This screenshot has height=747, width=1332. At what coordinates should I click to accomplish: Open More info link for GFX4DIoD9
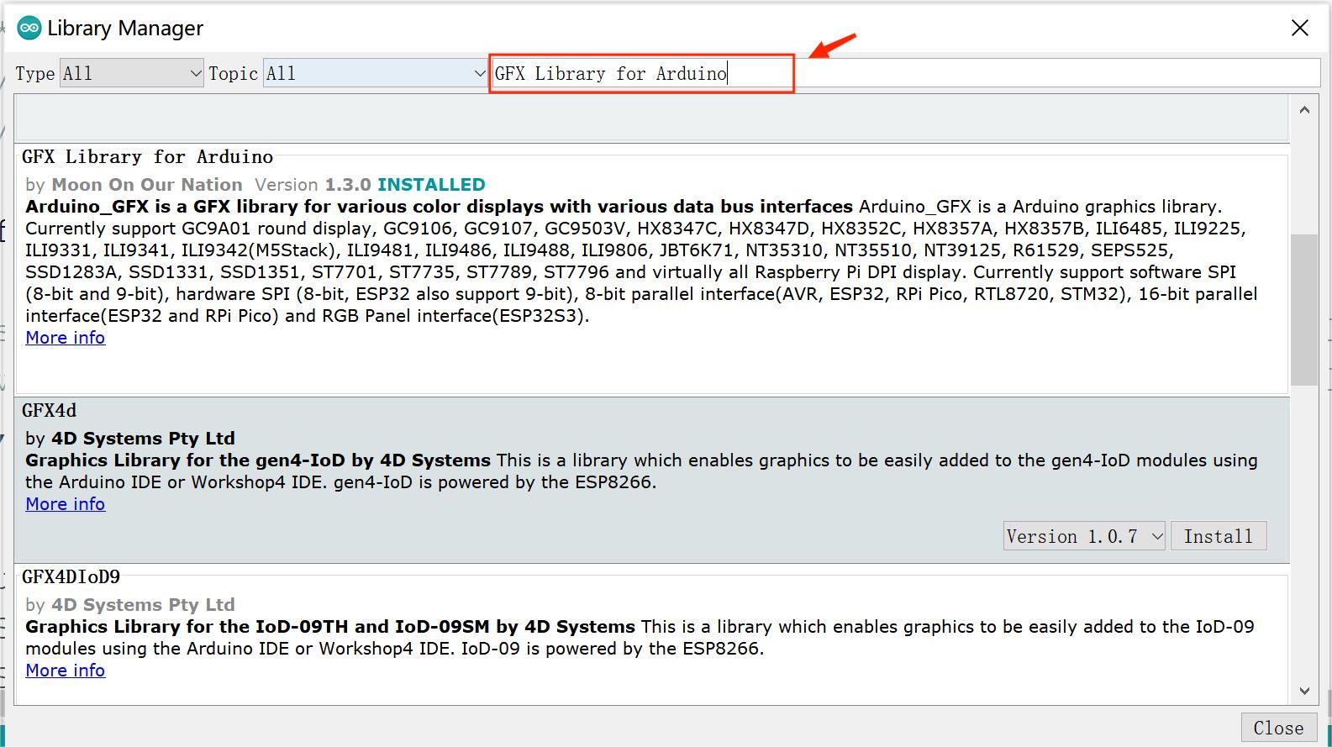tap(65, 671)
